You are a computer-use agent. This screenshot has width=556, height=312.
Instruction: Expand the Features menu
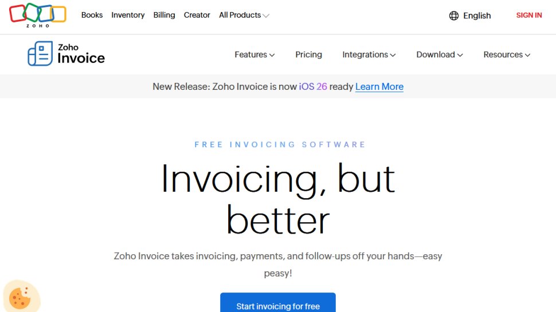tap(254, 54)
